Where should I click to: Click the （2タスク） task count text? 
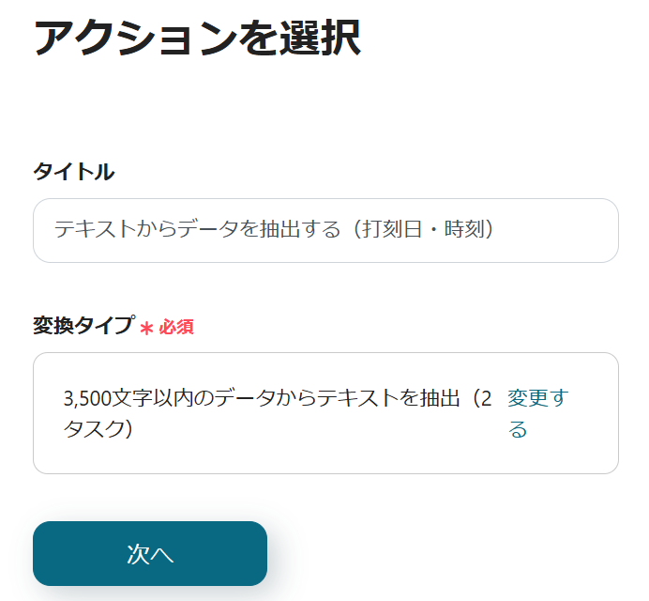click(x=98, y=429)
